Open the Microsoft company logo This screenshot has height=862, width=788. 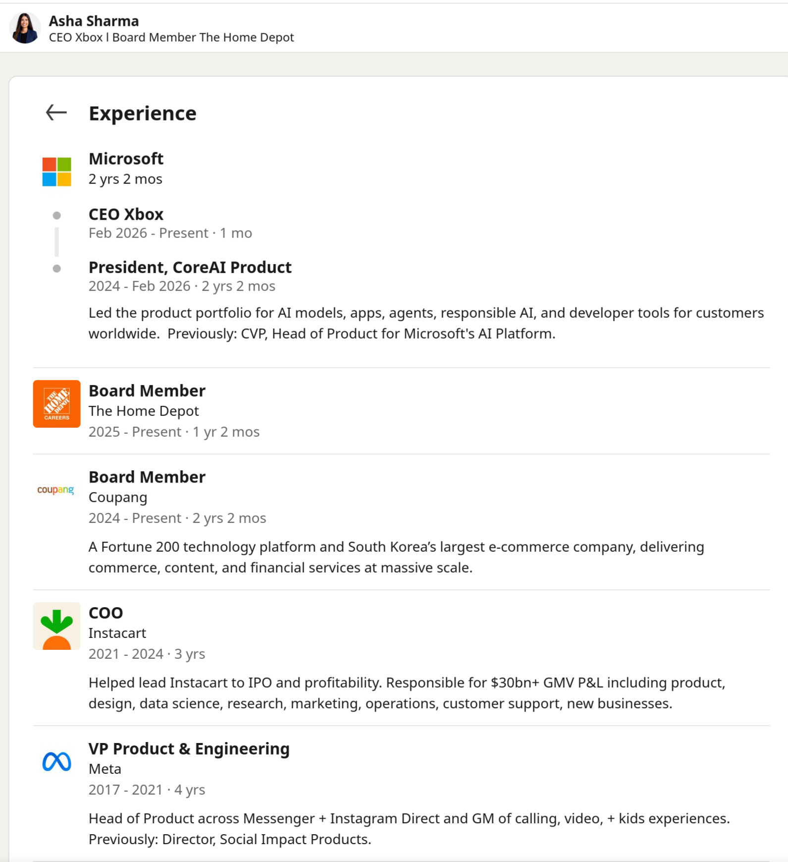[56, 172]
